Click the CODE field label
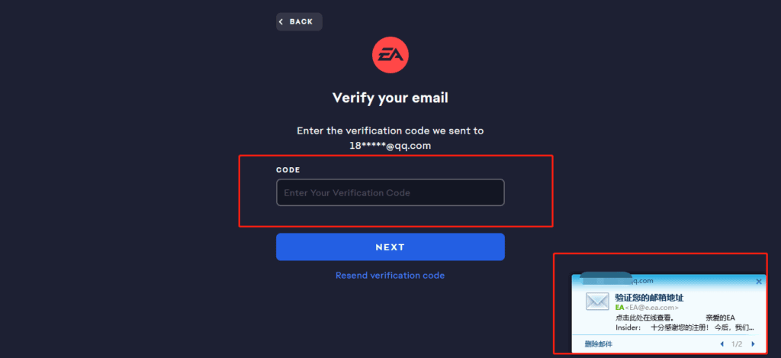The image size is (781, 358). (x=288, y=170)
